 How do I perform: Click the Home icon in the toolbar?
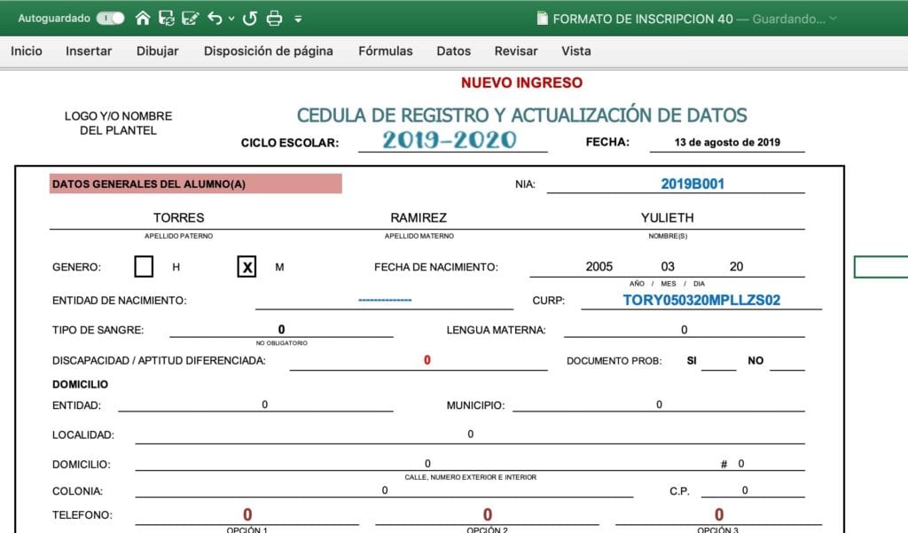point(143,17)
